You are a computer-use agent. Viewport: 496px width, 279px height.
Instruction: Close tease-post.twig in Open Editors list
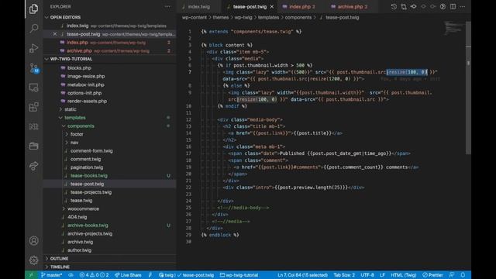pos(55,34)
